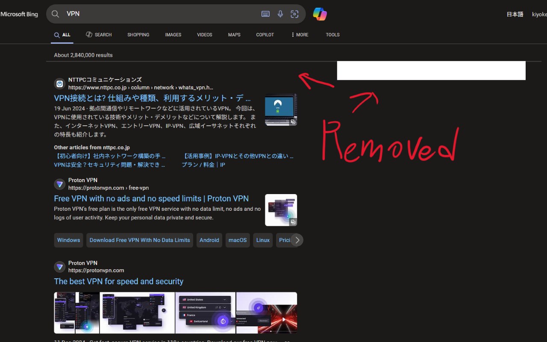Open the Proton VPN free plan thumbnail

tap(281, 210)
